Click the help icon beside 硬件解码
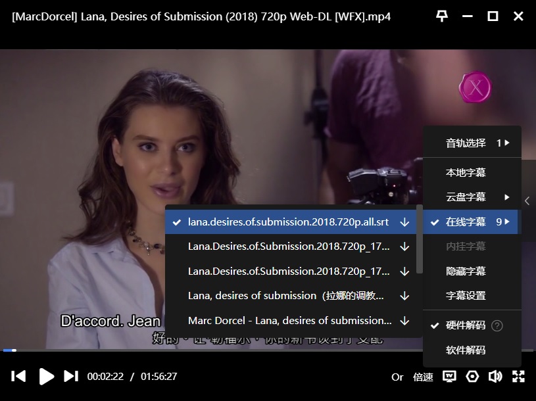 point(497,325)
